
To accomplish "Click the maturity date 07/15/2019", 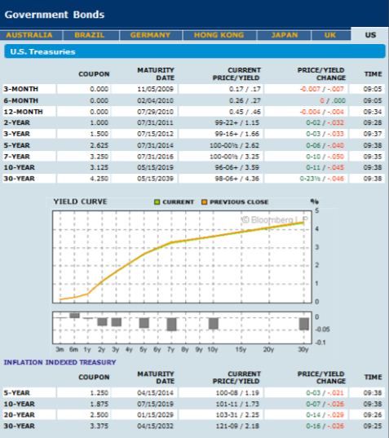I will pyautogui.click(x=155, y=404).
